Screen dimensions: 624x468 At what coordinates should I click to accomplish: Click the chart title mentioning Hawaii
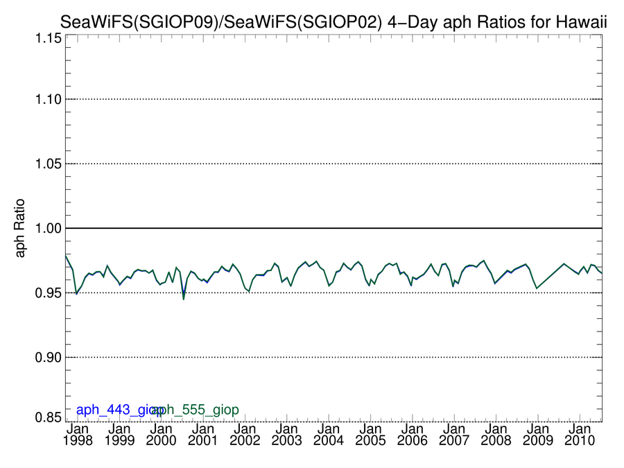point(333,22)
